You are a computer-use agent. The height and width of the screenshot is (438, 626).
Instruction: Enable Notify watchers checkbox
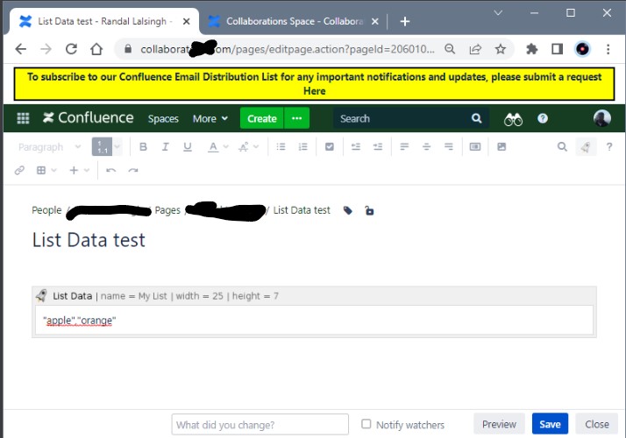(366, 424)
